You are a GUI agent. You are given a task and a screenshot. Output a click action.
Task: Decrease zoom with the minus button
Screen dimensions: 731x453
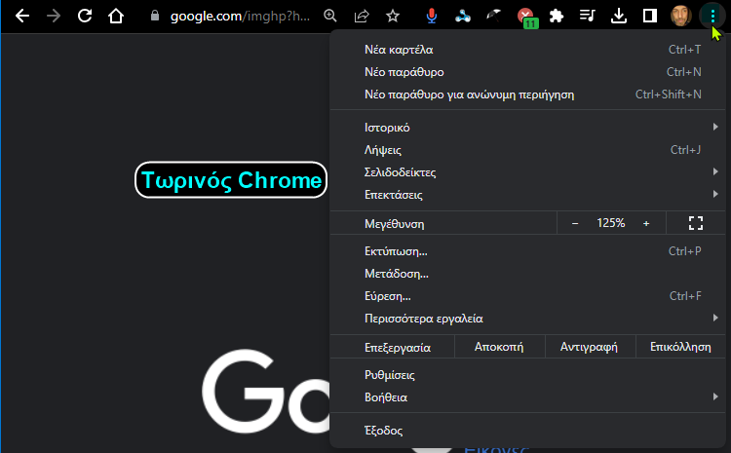tap(575, 223)
